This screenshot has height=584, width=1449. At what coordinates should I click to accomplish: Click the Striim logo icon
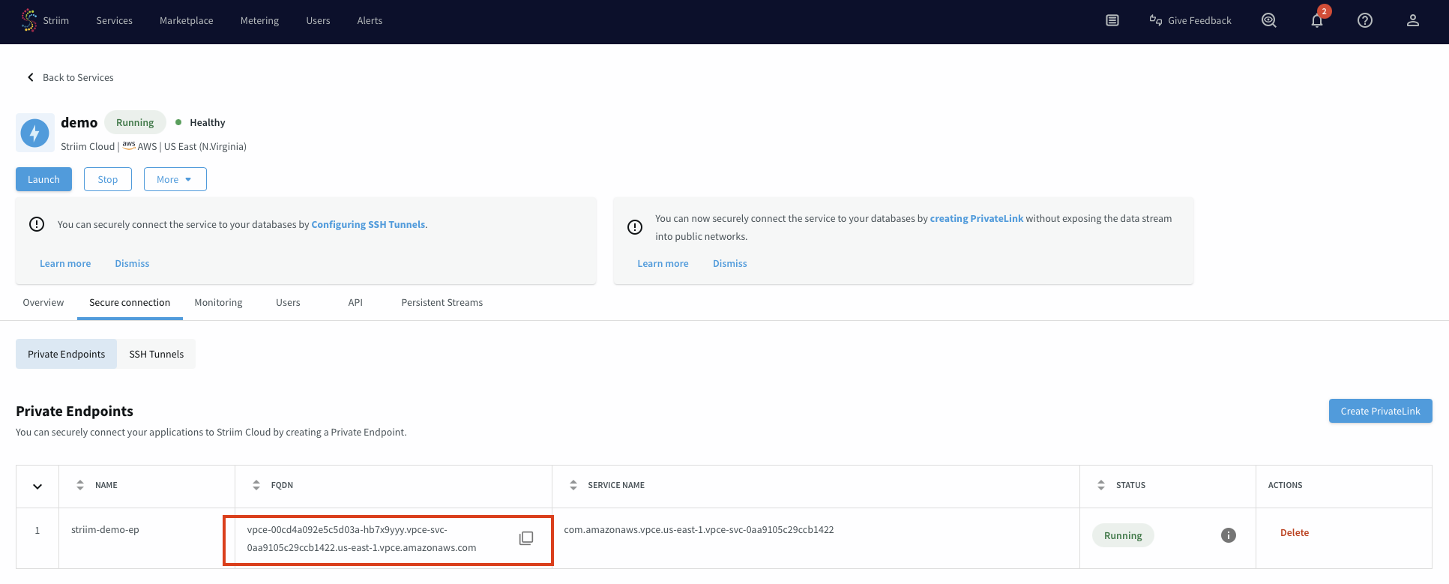[x=29, y=20]
